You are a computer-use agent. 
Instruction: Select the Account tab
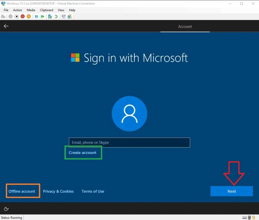coord(185,27)
